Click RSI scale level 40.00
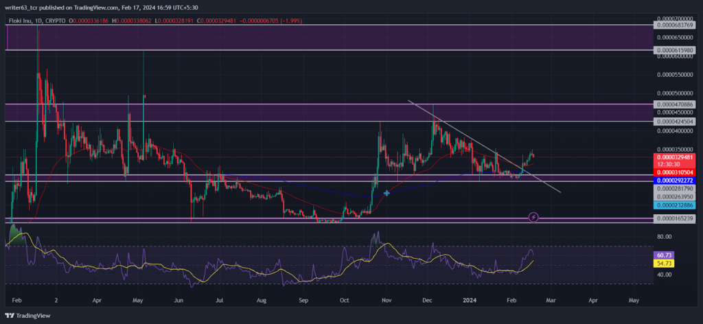The height and width of the screenshot is (324, 703). (665, 275)
